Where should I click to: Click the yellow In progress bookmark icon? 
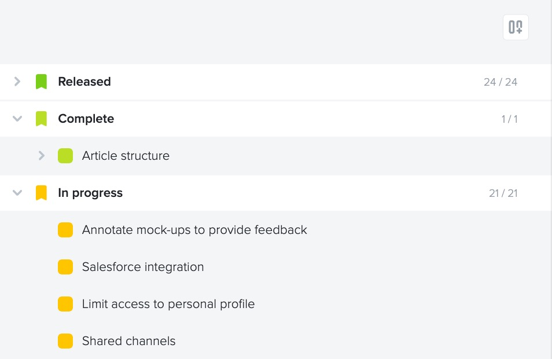click(41, 193)
